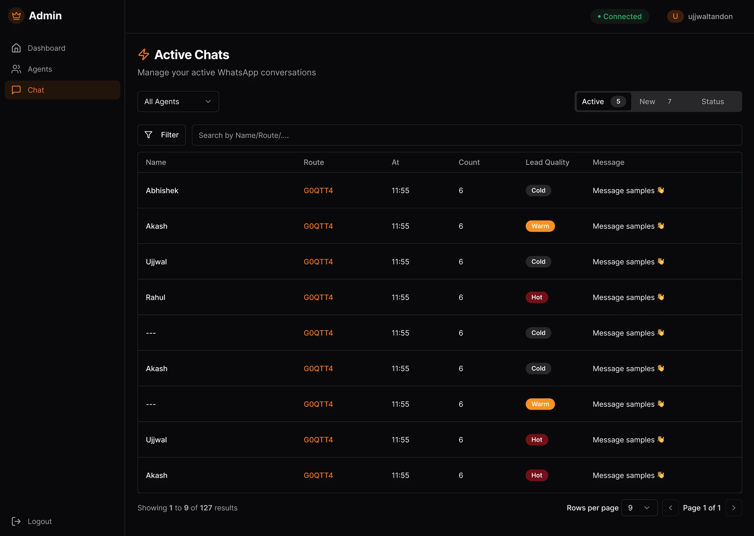Click the Hot badge in Rahul's row
Screen dimensions: 754x536
[537, 297]
